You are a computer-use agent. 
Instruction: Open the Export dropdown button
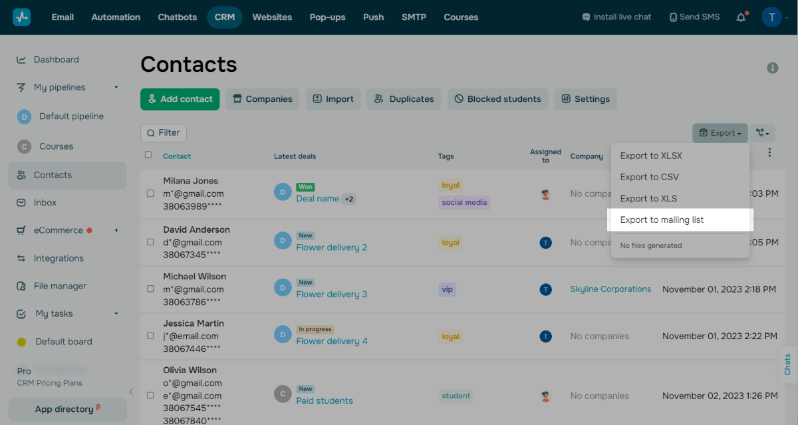[x=720, y=133]
